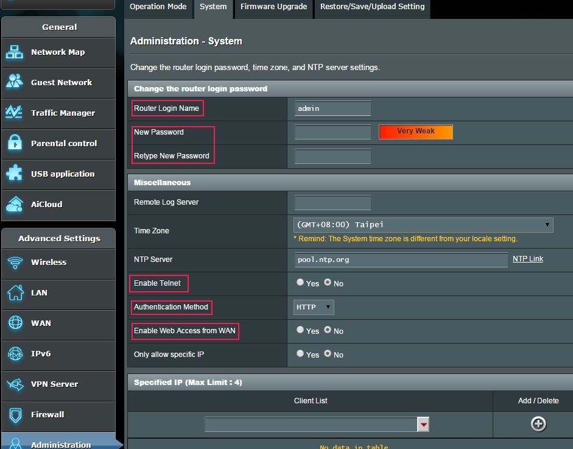Click the Client List text box
The image size is (573, 449).
[311, 425]
